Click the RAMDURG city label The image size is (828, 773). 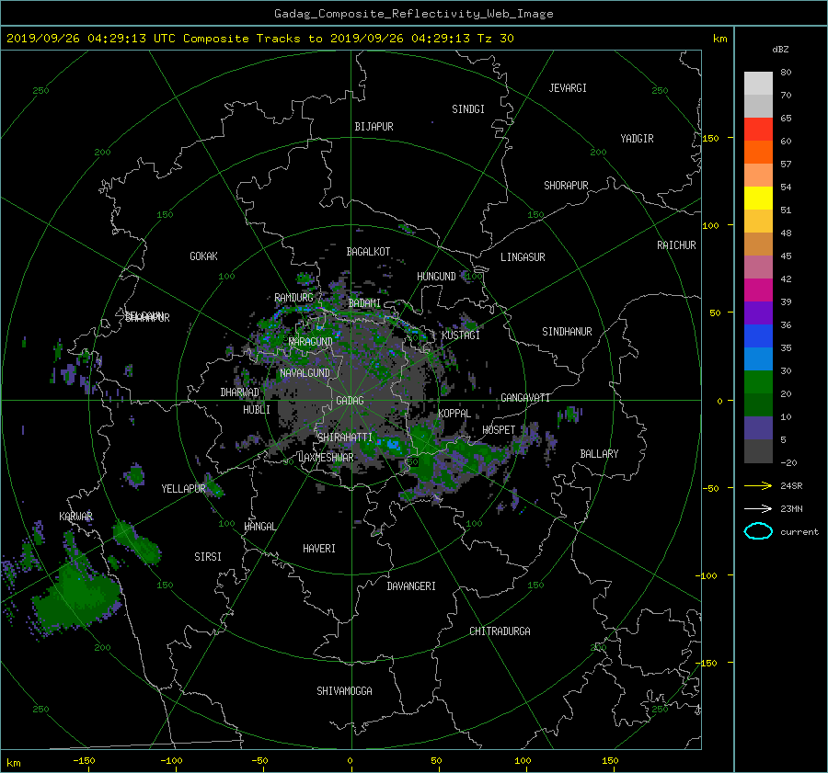pyautogui.click(x=293, y=298)
